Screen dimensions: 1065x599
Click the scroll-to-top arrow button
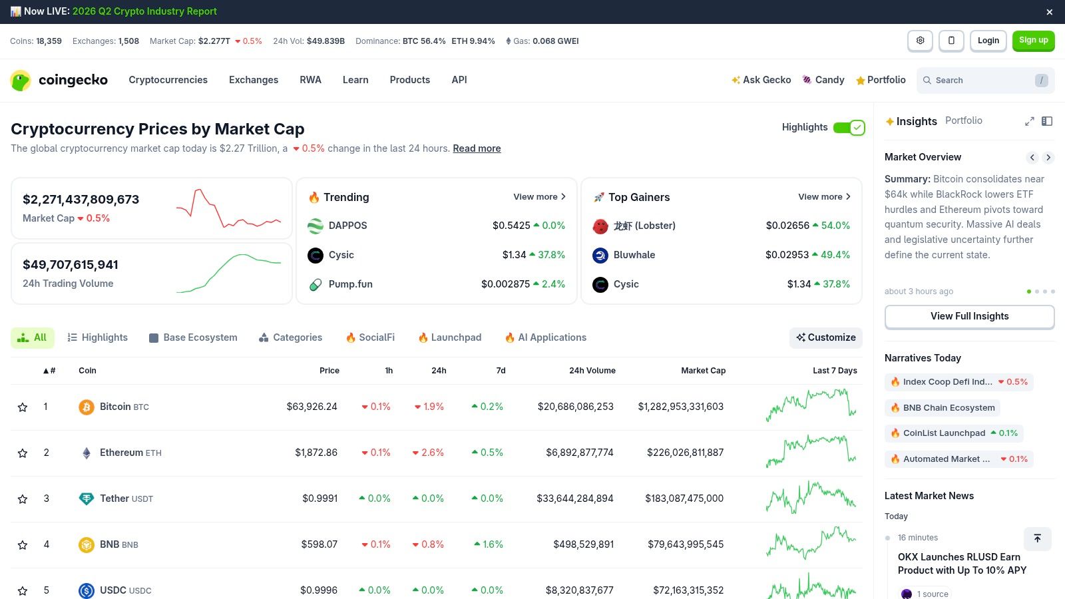[x=1037, y=538]
